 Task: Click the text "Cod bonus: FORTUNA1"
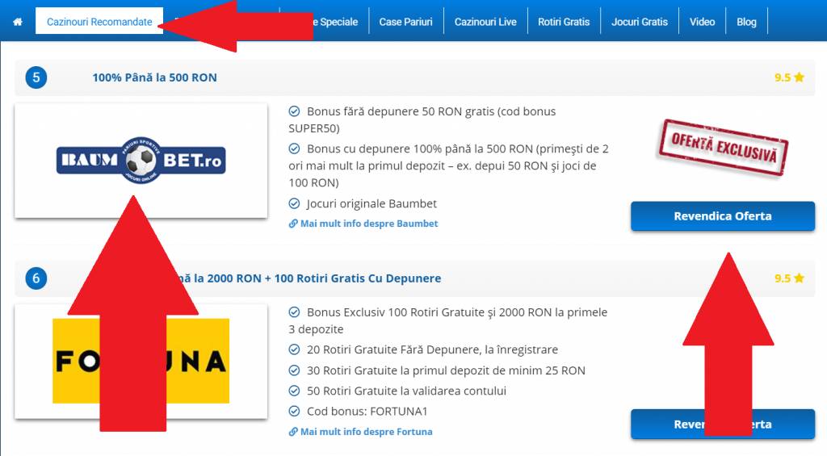click(367, 411)
